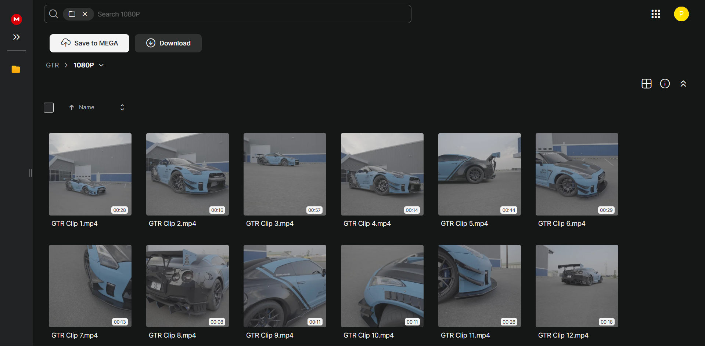Click the 00:44 duration badge on Clip 5

click(x=509, y=210)
